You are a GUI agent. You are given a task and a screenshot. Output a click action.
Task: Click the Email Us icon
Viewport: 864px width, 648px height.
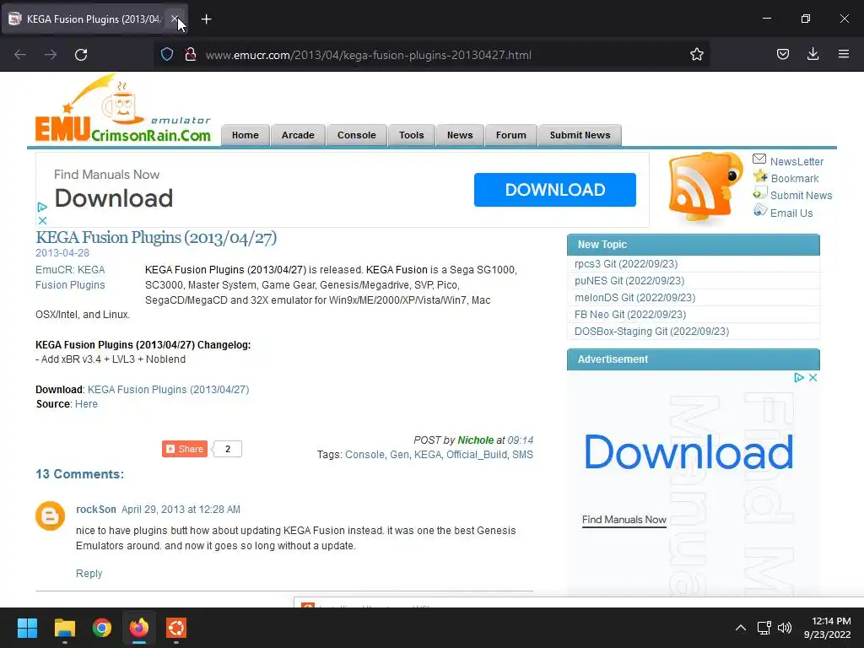tap(760, 210)
